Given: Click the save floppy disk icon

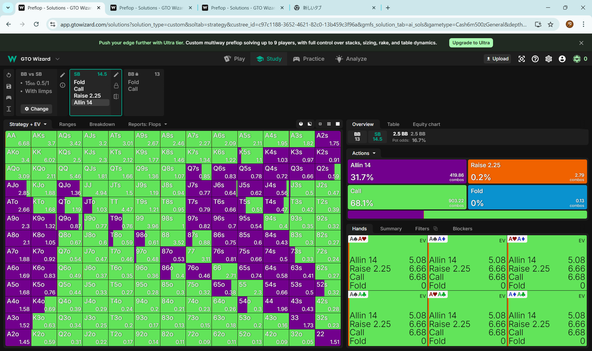Looking at the screenshot, I should click(x=9, y=87).
